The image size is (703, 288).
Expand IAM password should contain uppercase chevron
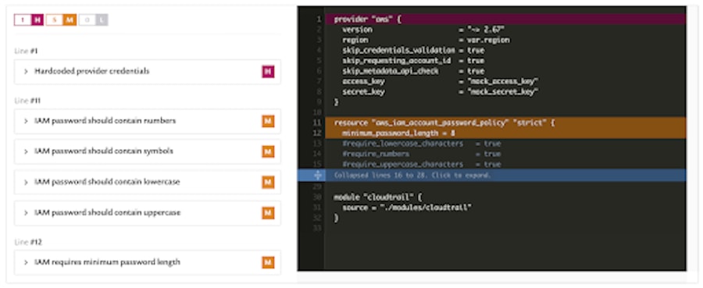tap(26, 213)
